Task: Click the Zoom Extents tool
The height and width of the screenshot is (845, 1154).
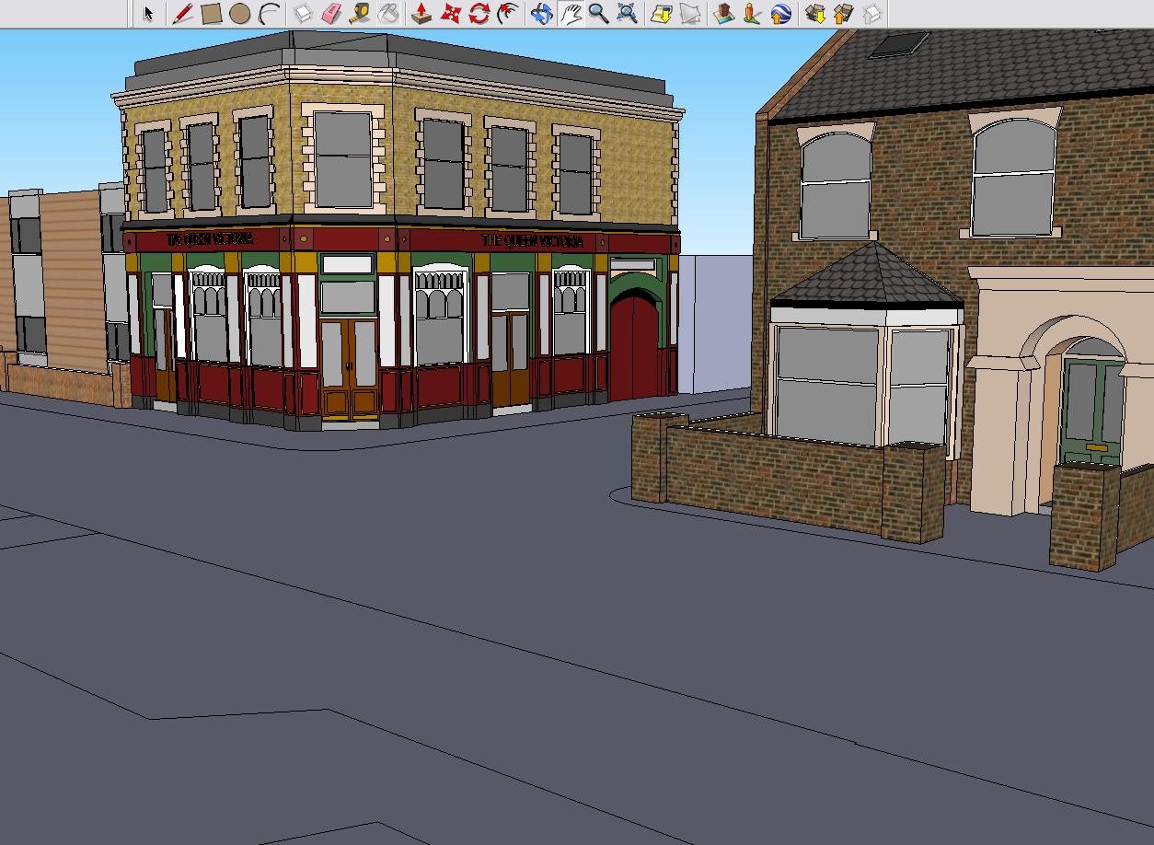Action: [627, 14]
